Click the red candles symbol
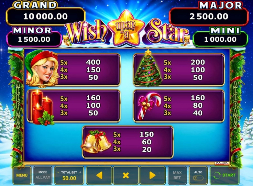Image resolution: width=253 pixels, height=186 pixels. 42,107
